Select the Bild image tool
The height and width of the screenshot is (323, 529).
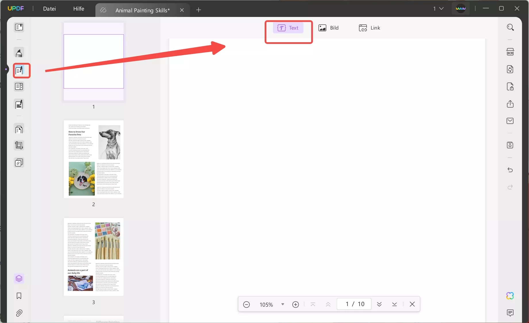(328, 28)
